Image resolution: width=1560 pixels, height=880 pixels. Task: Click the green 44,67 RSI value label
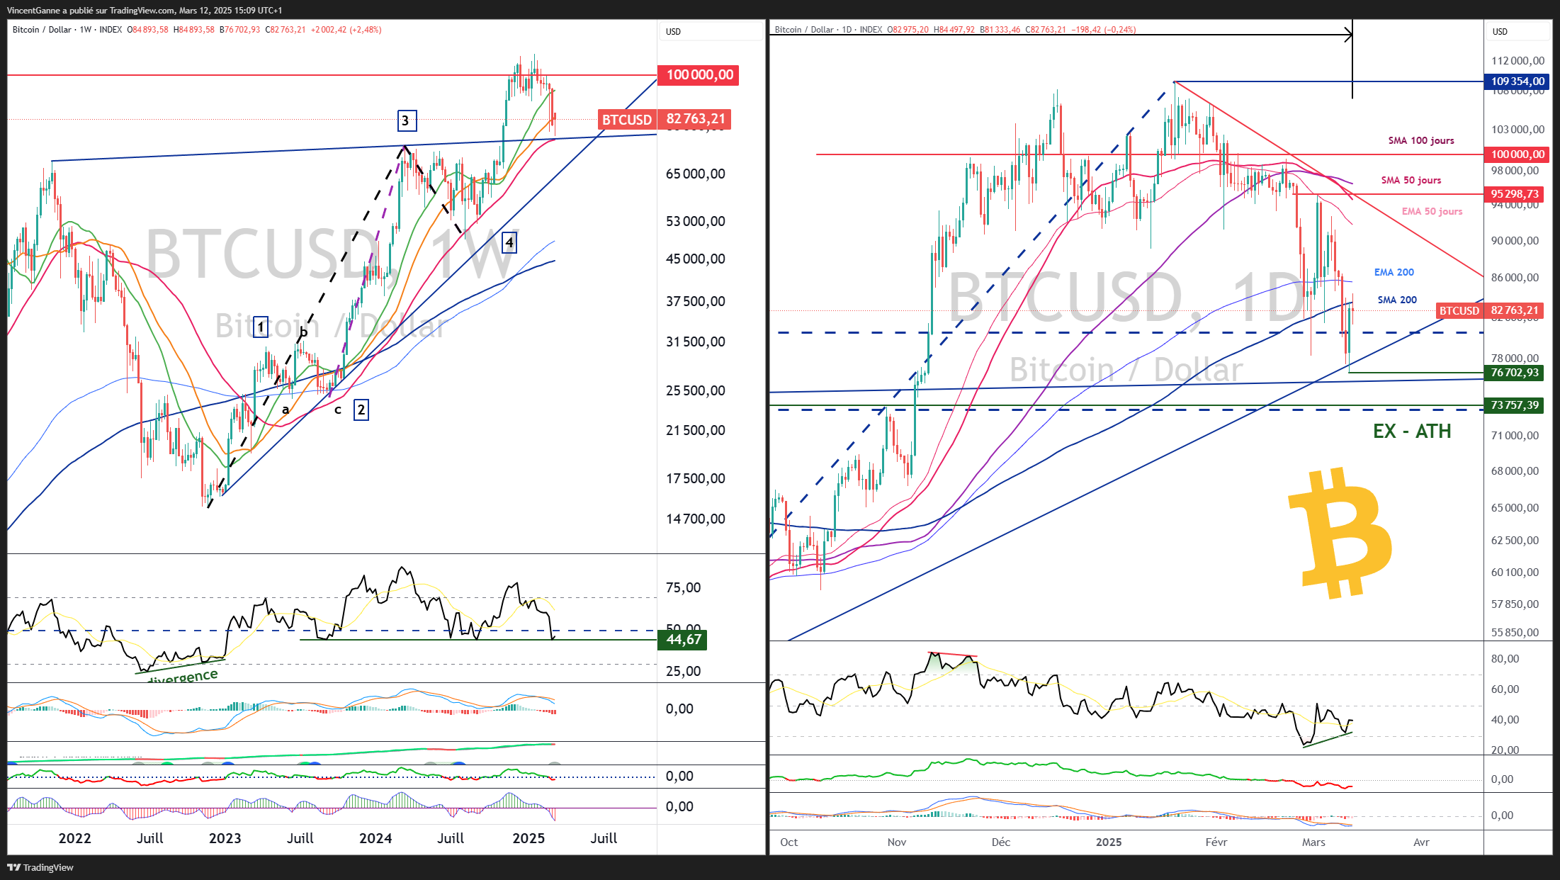(x=683, y=640)
